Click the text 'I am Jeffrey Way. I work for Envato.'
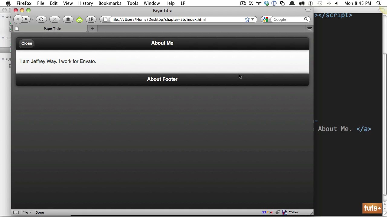387x217 pixels. tap(58, 61)
